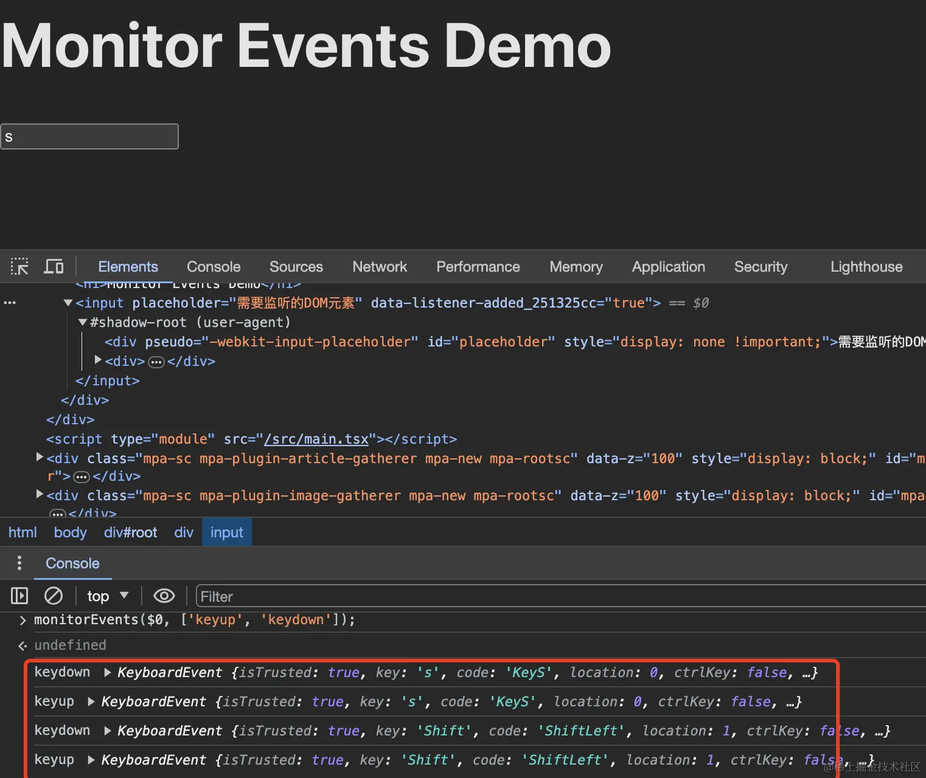Open the top context dropdown
The image size is (926, 778).
[x=108, y=596]
